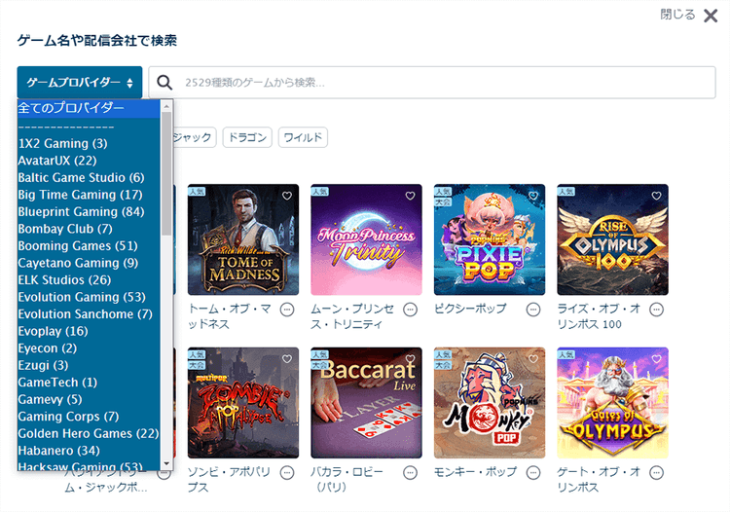
Task: Select 1X2 Gaming (3) provider
Action: click(x=89, y=143)
